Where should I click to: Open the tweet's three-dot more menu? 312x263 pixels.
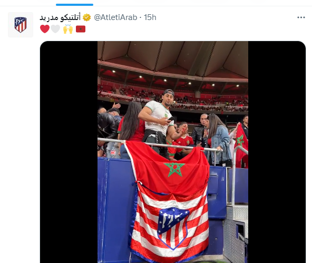[x=301, y=17]
